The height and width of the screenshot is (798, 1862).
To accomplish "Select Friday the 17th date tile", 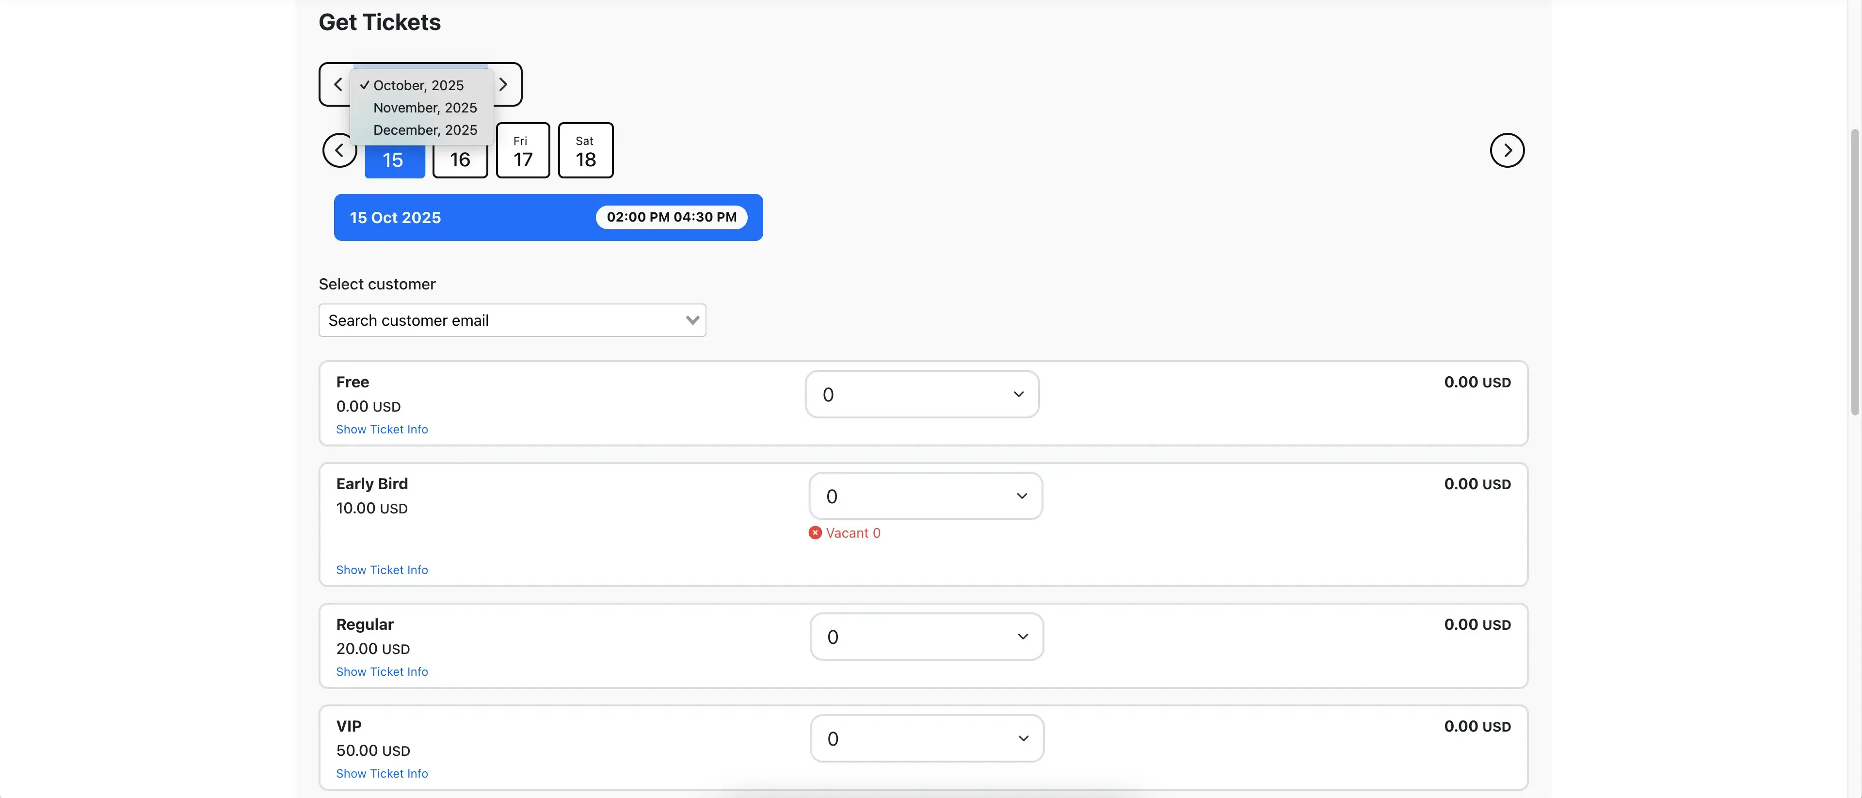I will (x=522, y=150).
